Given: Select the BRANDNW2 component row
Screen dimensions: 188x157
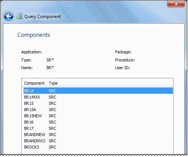Looking at the screenshot, I should coord(98,141).
